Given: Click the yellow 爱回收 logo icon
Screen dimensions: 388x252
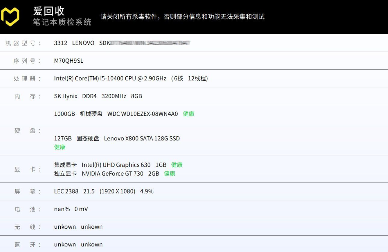Looking at the screenshot, I should [x=10, y=17].
